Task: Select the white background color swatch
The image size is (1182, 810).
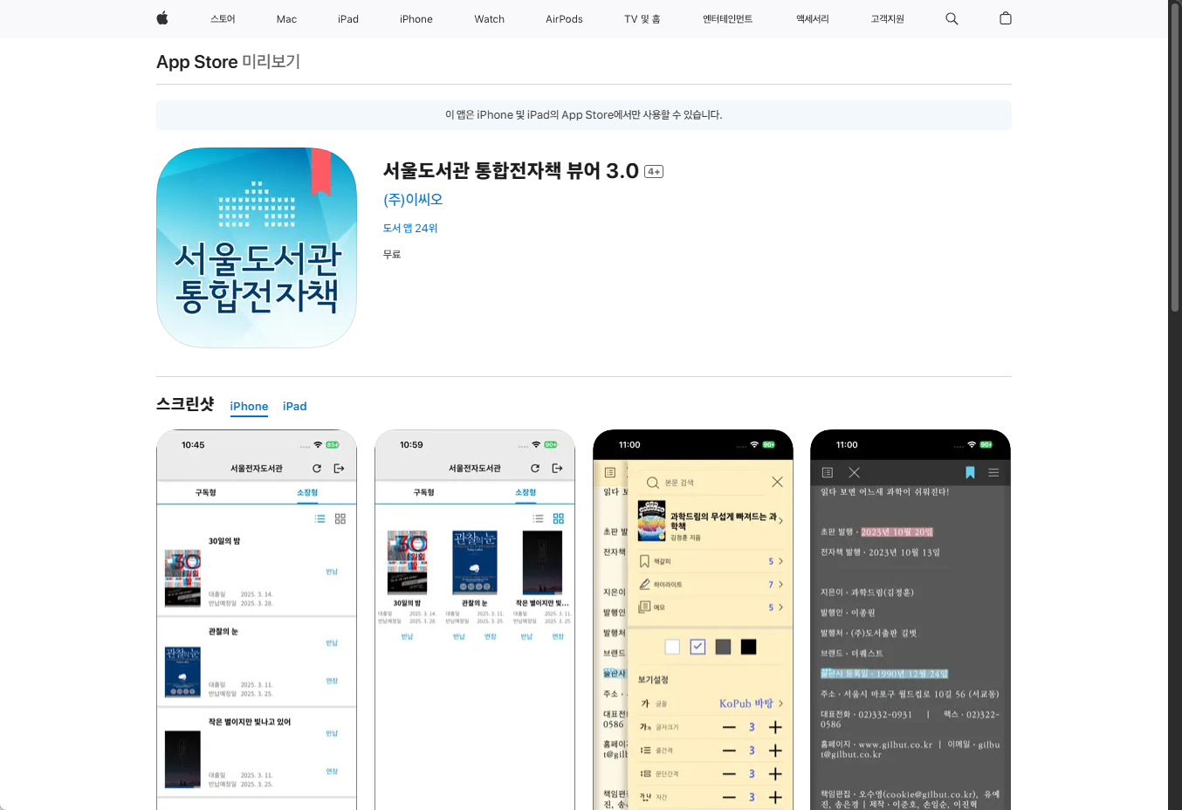Action: pos(672,647)
